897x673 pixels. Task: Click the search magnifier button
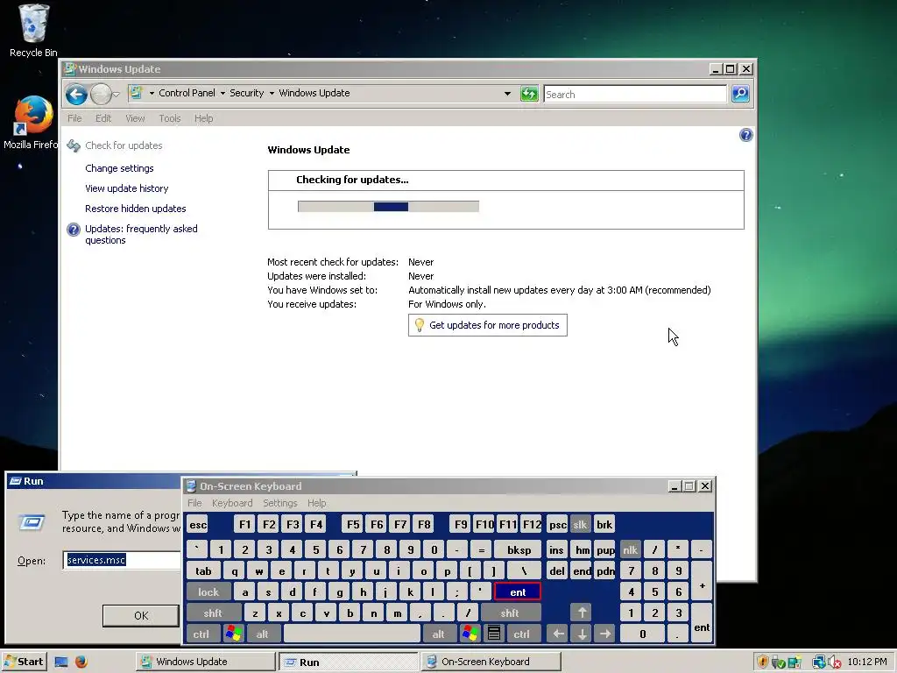tap(740, 93)
